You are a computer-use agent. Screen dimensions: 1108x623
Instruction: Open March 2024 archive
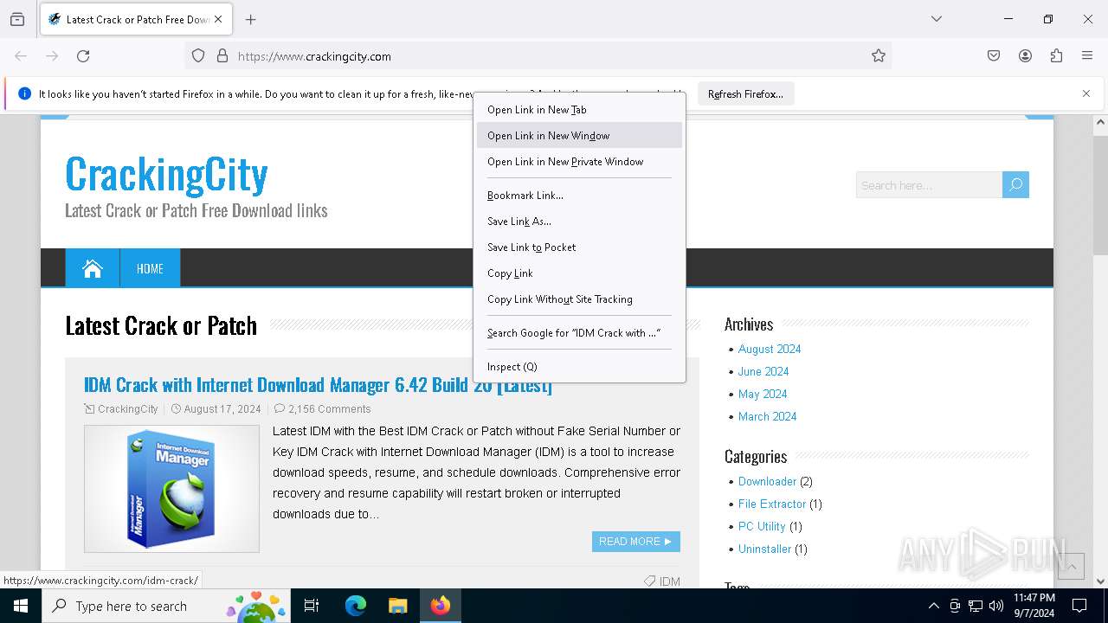click(767, 417)
